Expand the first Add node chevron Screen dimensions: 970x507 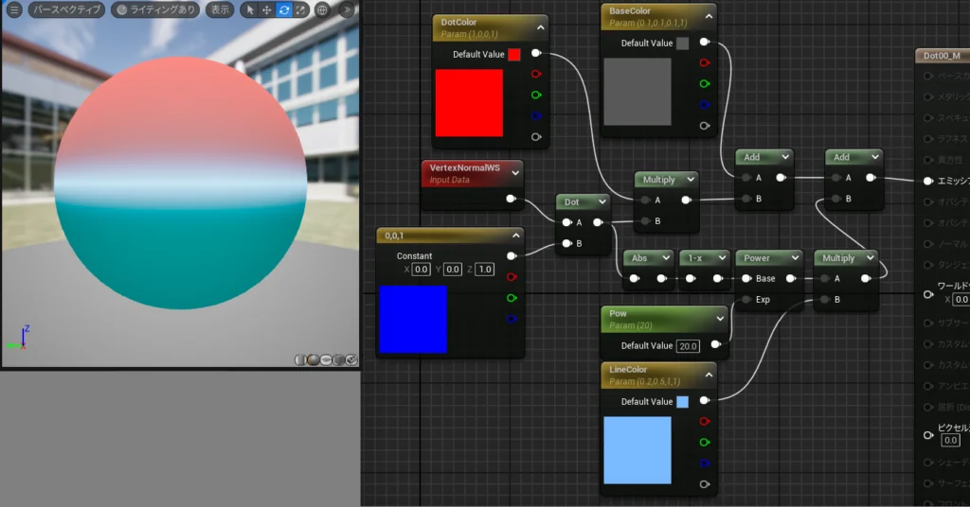tap(785, 157)
